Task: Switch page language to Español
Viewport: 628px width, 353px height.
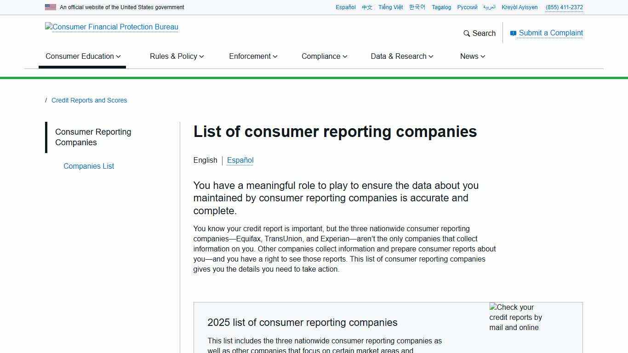Action: tap(240, 160)
